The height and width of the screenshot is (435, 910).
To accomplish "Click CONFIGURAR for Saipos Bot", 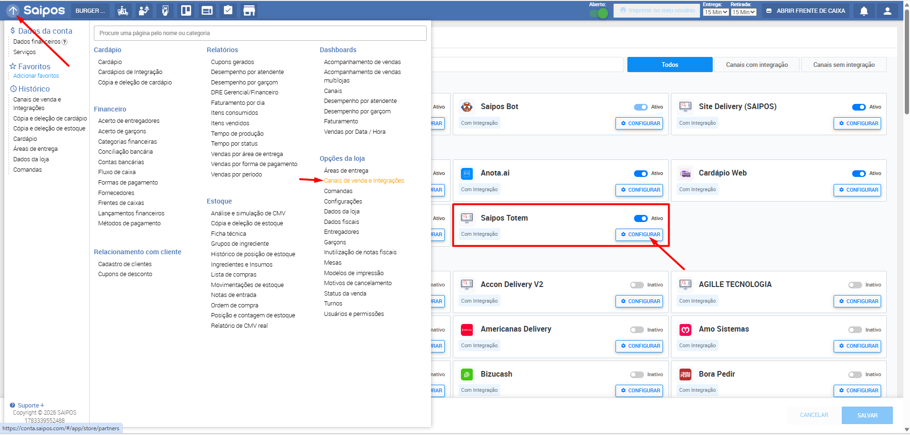I will (639, 123).
